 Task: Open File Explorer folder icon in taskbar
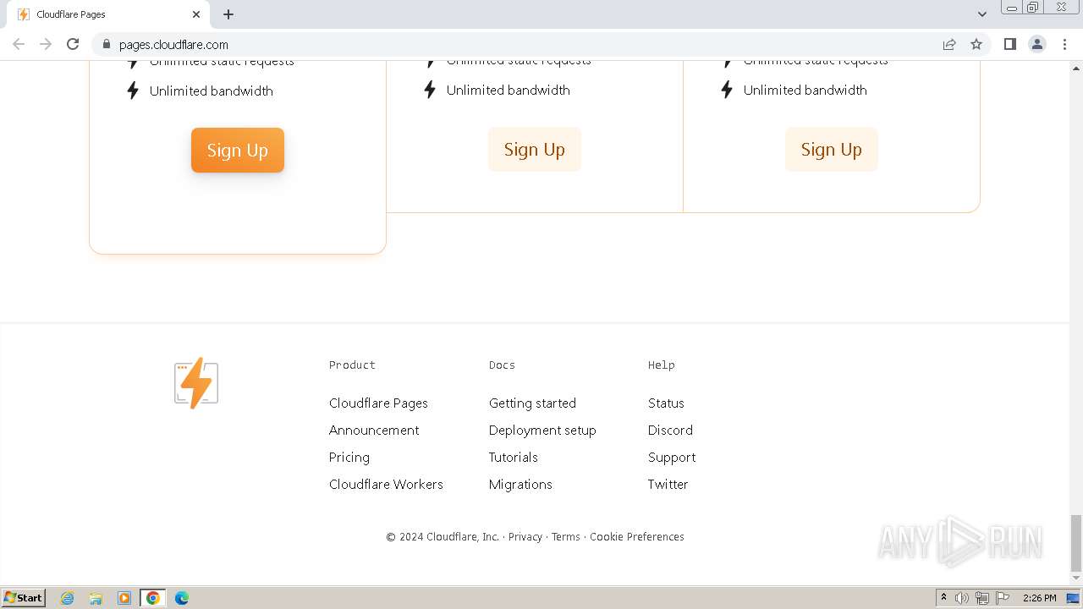(96, 598)
